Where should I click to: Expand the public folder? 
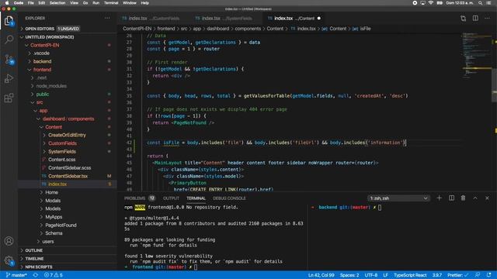coord(68,94)
